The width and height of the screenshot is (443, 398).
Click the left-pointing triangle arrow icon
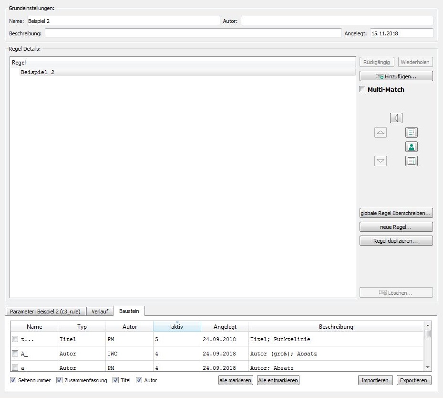[396, 118]
